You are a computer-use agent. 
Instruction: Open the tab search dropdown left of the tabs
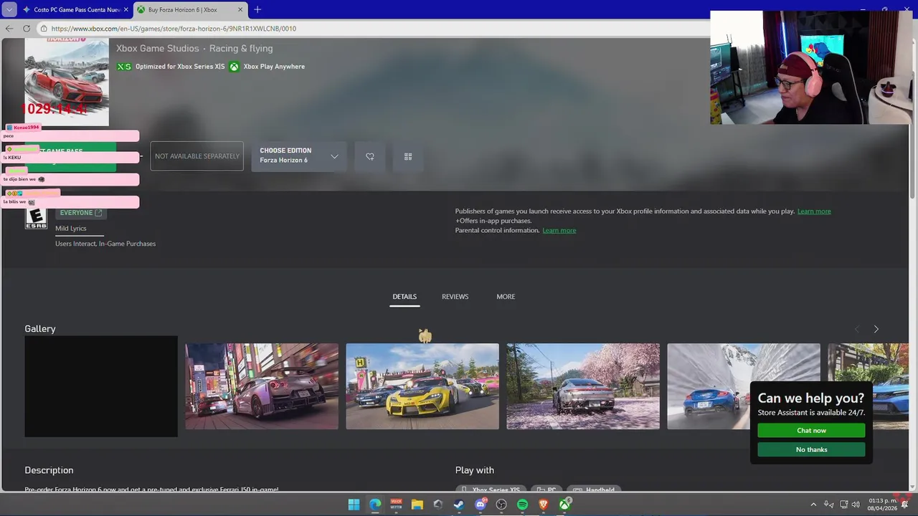point(9,9)
